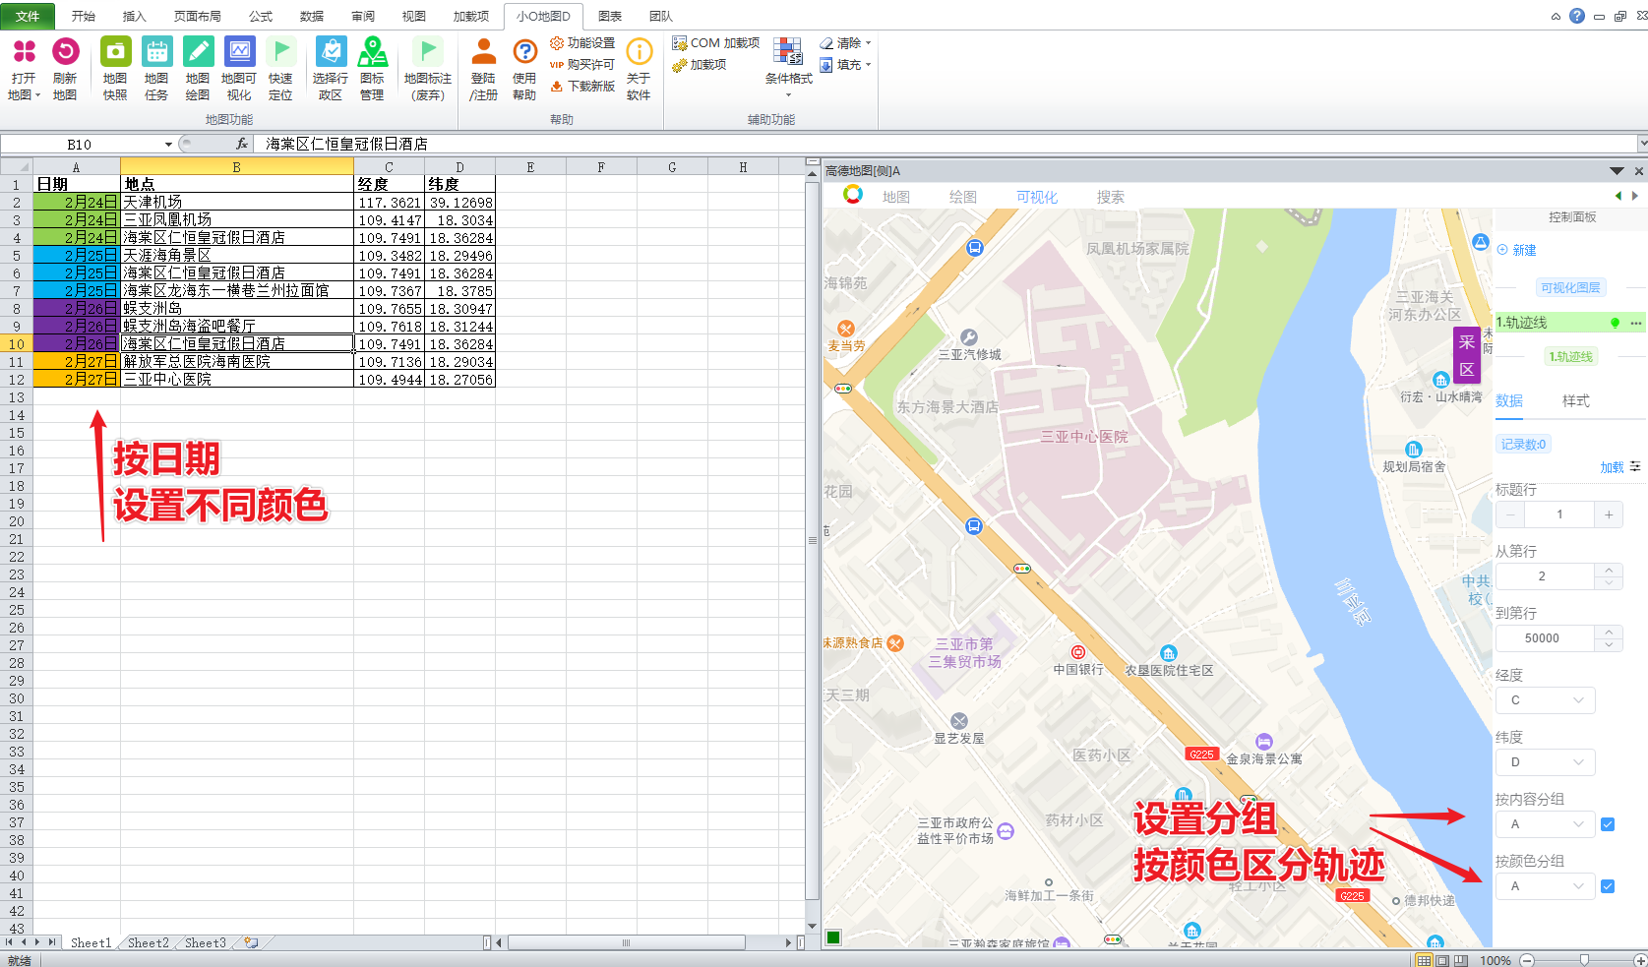The width and height of the screenshot is (1648, 967).
Task: Click the AMap logo in the map pane
Action: (x=853, y=195)
